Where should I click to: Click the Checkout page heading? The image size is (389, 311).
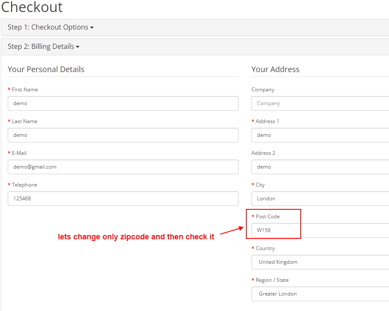32,7
